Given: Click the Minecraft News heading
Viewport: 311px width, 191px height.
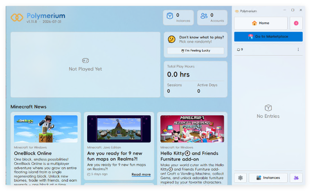Looking at the screenshot, I should [28, 107].
